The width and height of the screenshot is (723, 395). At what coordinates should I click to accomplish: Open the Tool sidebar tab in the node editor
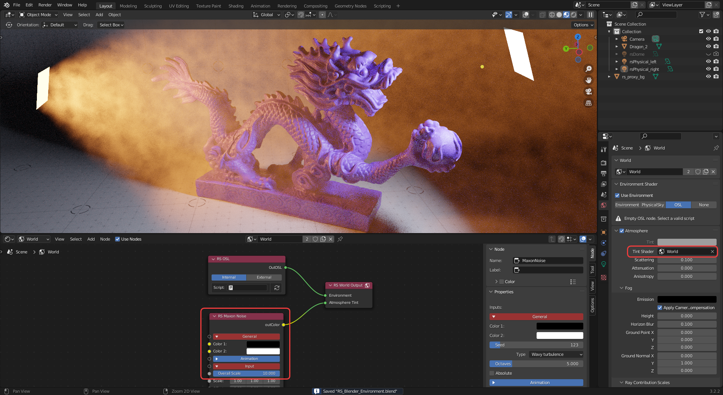pos(592,269)
